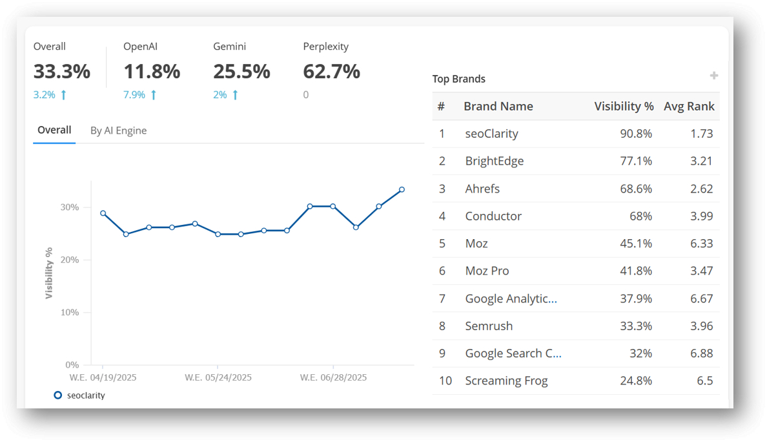This screenshot has height=442, width=767.
Task: Switch to the Overall tab
Action: (54, 131)
